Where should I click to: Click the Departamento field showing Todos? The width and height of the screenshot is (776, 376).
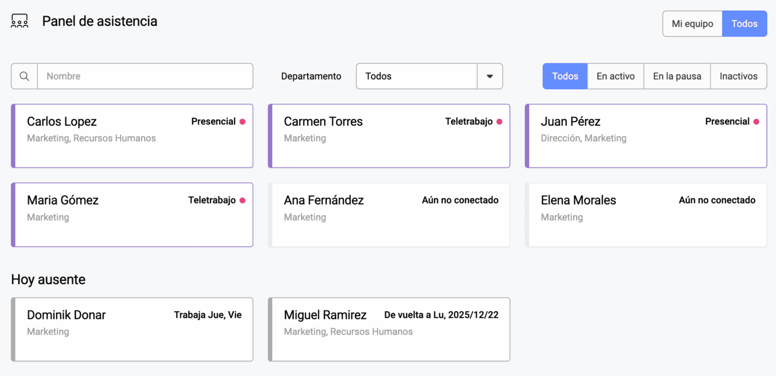(416, 77)
